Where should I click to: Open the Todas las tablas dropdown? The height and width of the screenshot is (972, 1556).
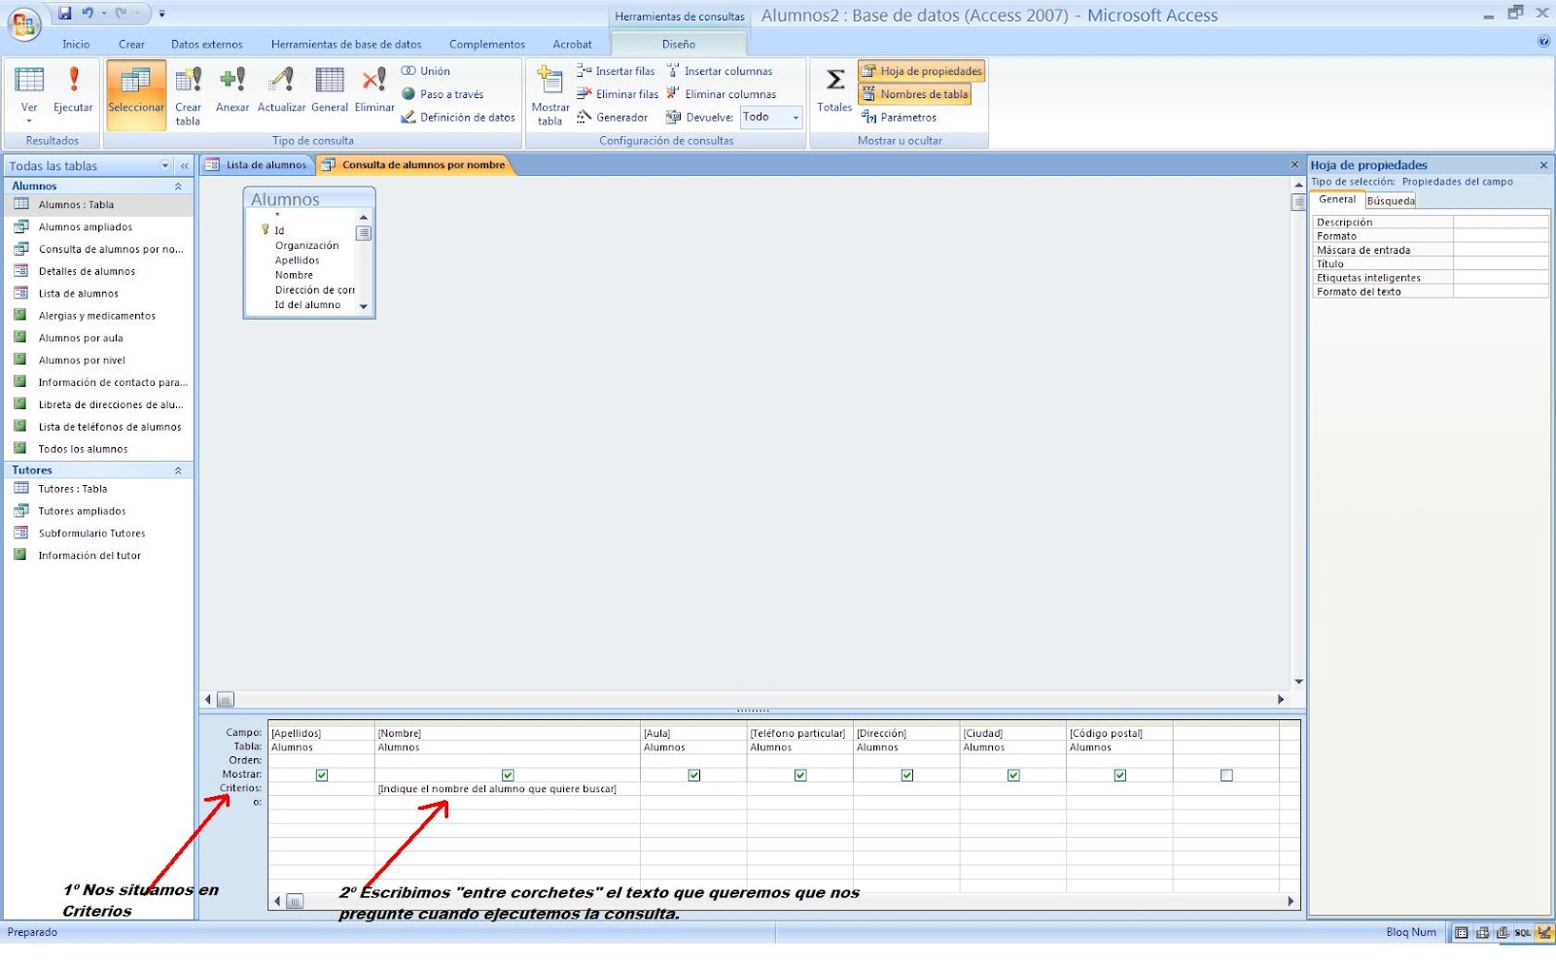pos(165,165)
